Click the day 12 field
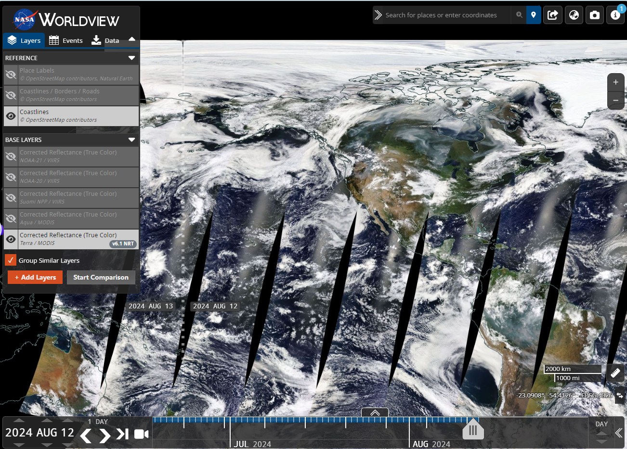This screenshot has height=449, width=627. [x=67, y=433]
